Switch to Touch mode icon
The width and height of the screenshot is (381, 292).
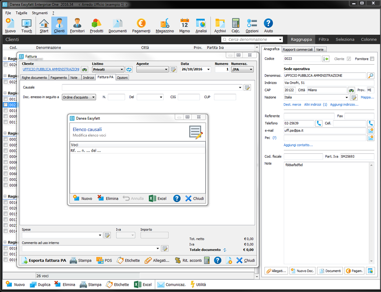pyautogui.click(x=26, y=26)
